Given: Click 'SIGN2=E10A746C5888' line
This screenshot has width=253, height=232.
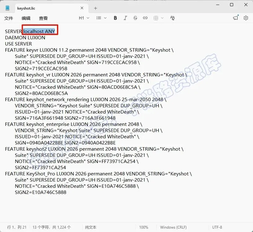Looking at the screenshot, I should pyautogui.click(x=41, y=192).
